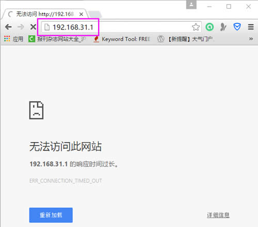Open the apps grid shortcut 应用

pyautogui.click(x=14, y=39)
